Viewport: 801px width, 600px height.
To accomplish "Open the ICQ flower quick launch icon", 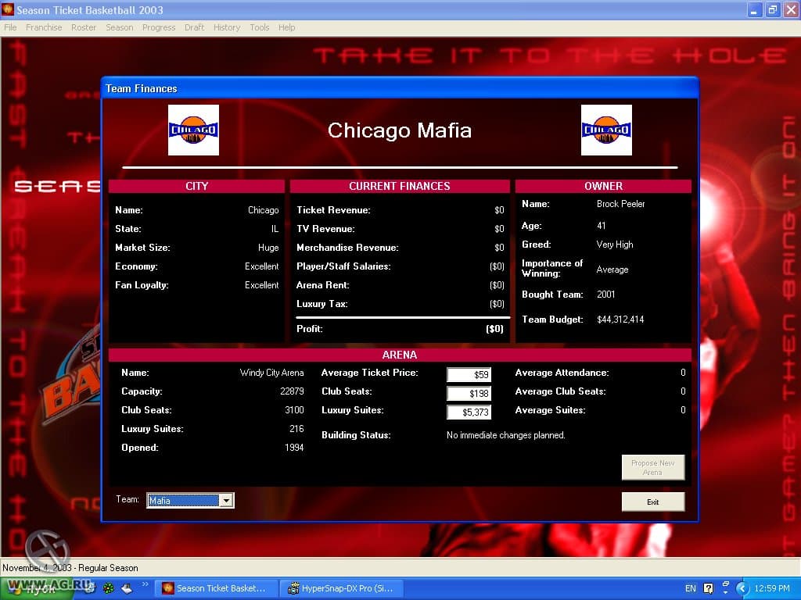I will pyautogui.click(x=108, y=588).
